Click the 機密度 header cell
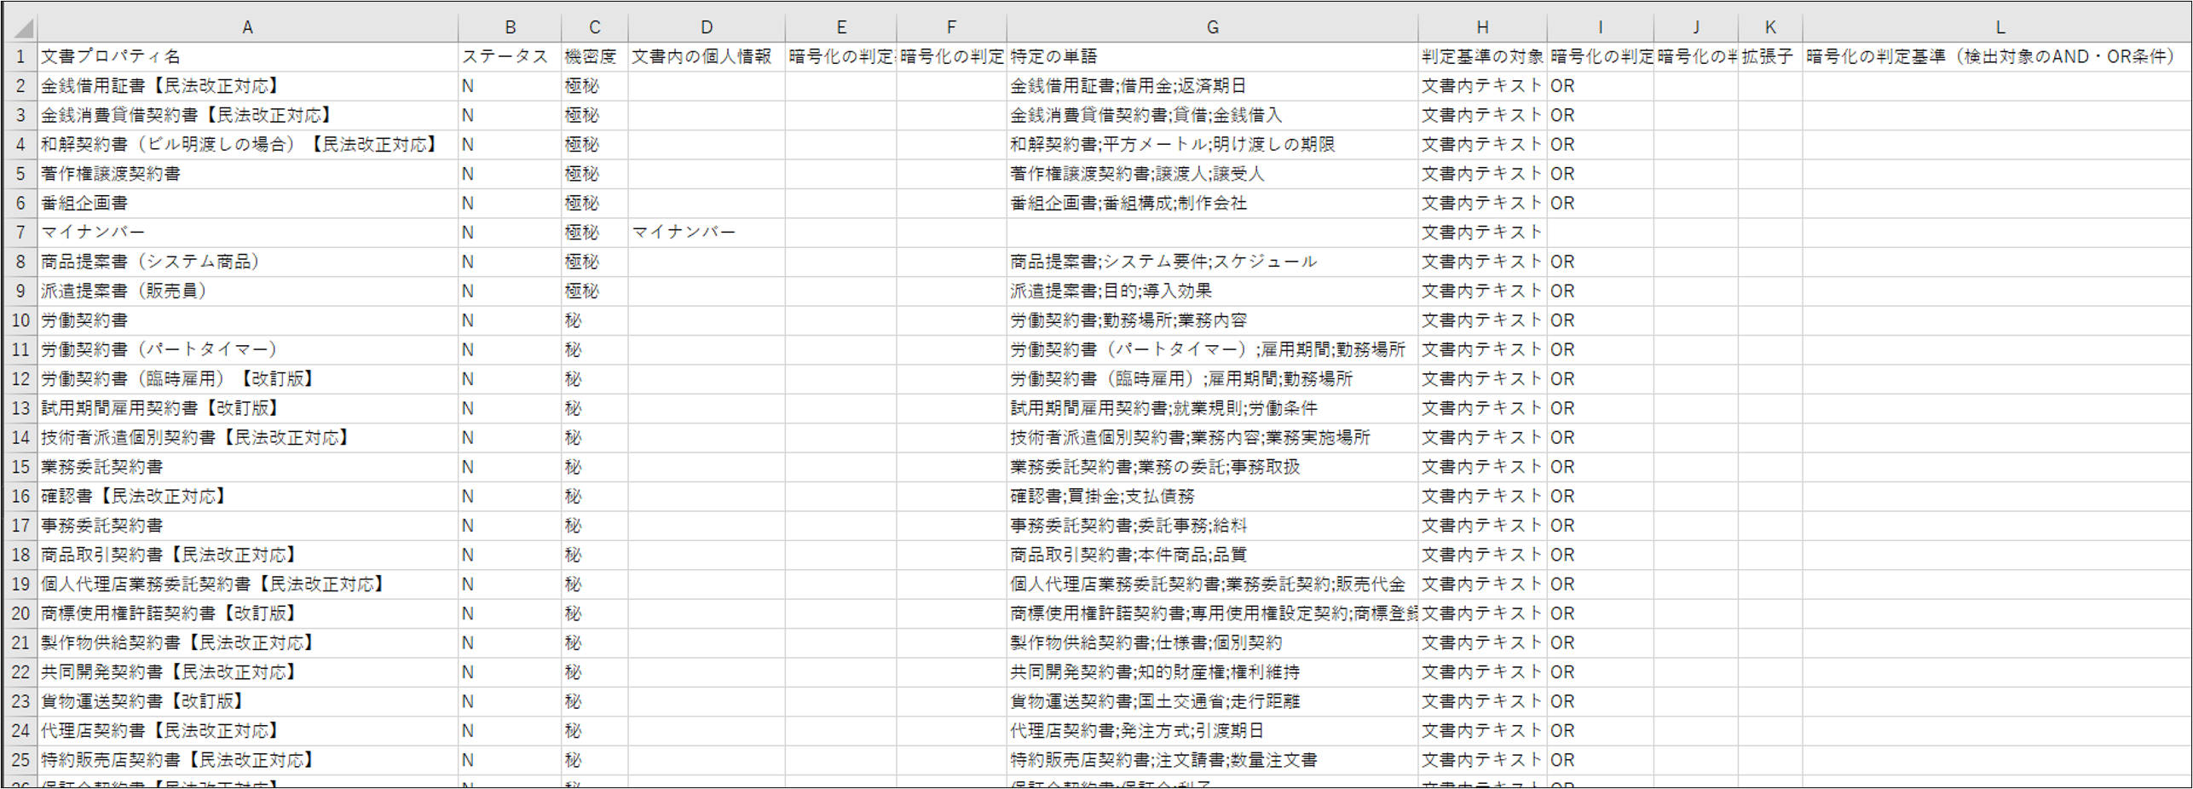 (594, 57)
